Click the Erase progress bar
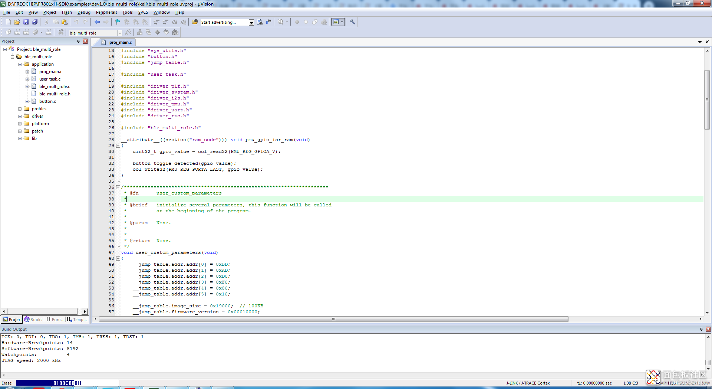 (x=67, y=383)
